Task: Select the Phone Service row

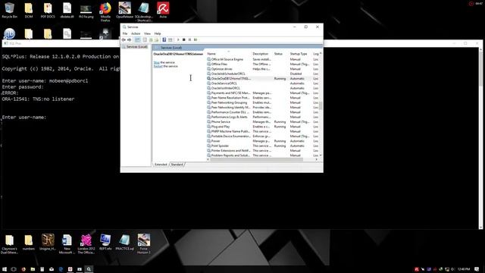Action: pos(263,121)
